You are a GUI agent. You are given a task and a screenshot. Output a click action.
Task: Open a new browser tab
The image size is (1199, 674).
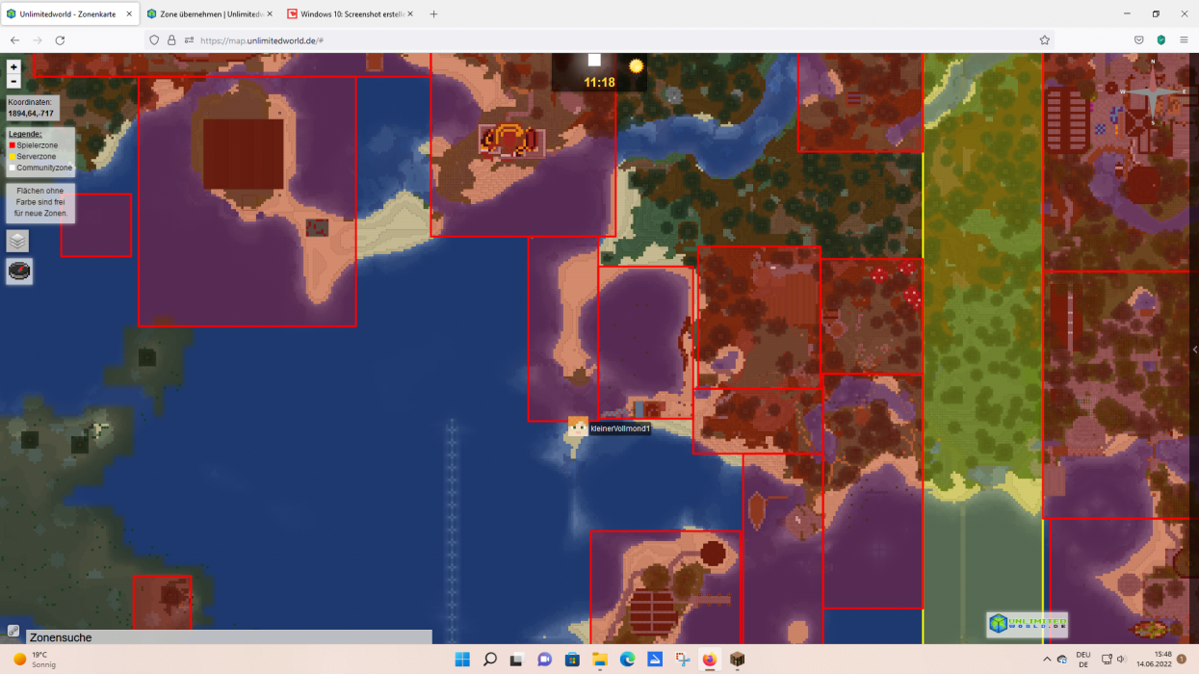(x=433, y=14)
